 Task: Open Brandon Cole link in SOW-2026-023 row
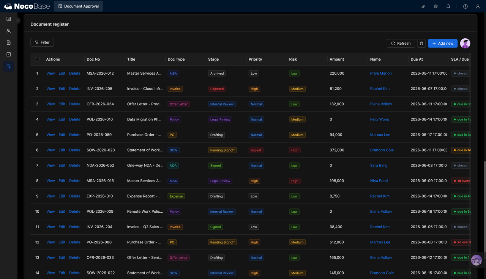click(x=382, y=150)
